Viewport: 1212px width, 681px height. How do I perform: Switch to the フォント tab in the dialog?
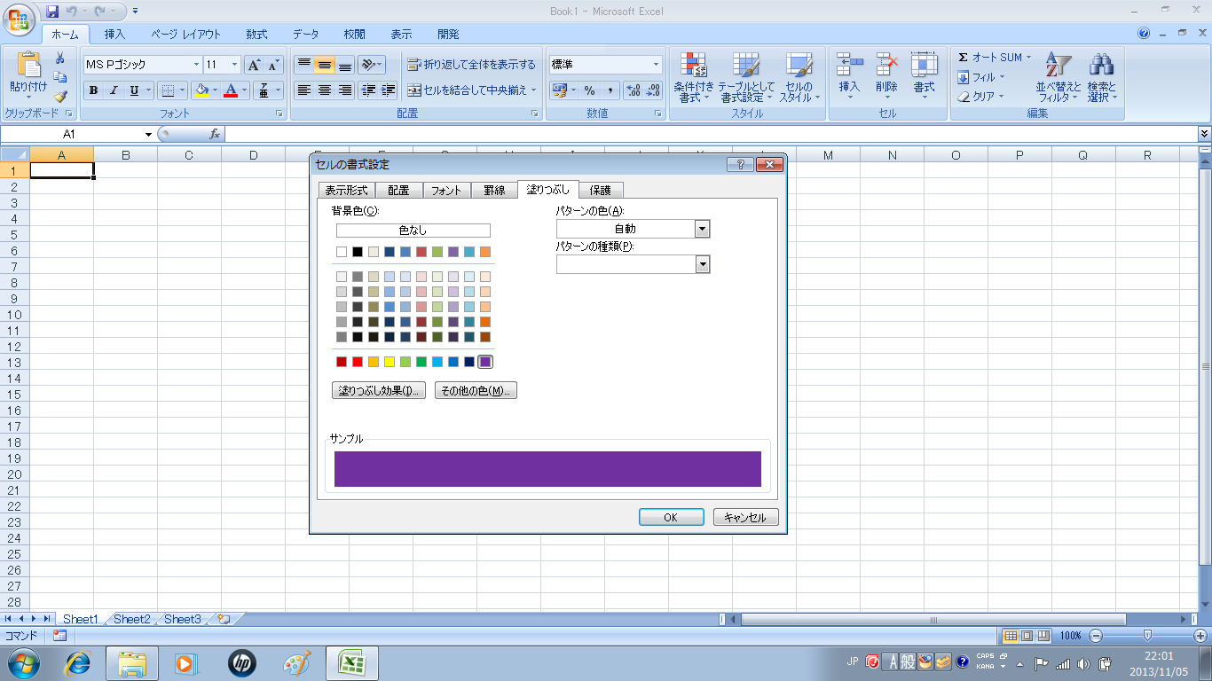pyautogui.click(x=445, y=190)
